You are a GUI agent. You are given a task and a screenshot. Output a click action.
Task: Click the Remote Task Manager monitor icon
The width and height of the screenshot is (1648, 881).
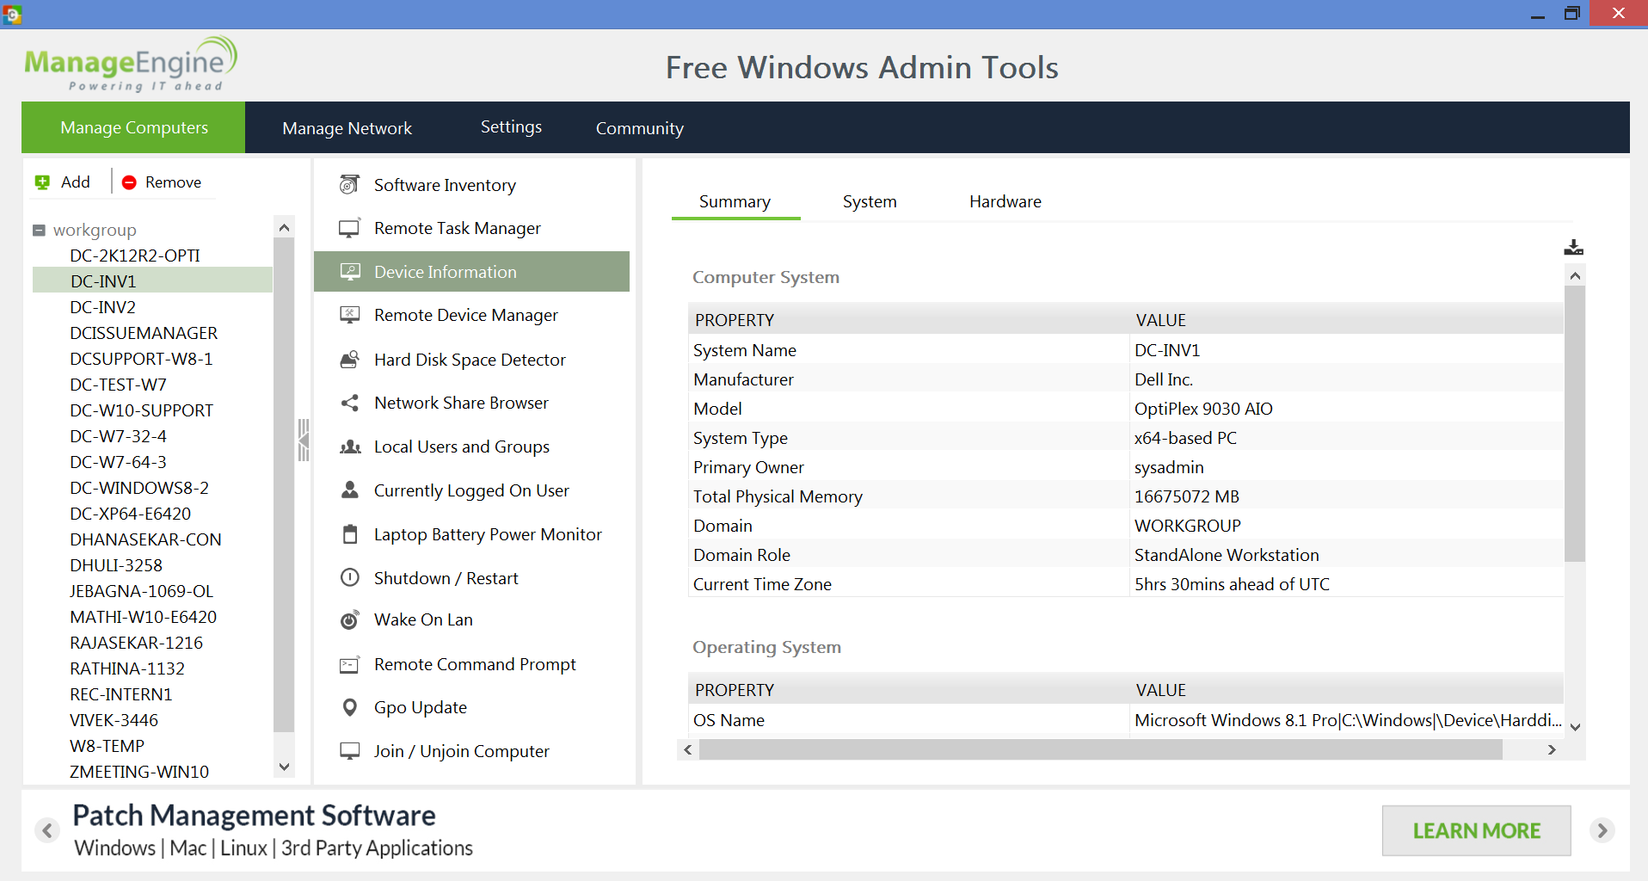click(x=349, y=228)
